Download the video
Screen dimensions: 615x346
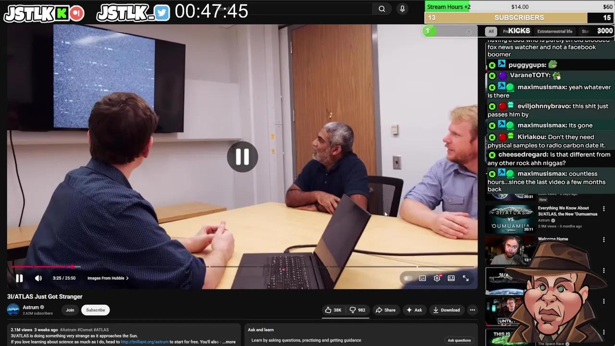tap(446, 310)
